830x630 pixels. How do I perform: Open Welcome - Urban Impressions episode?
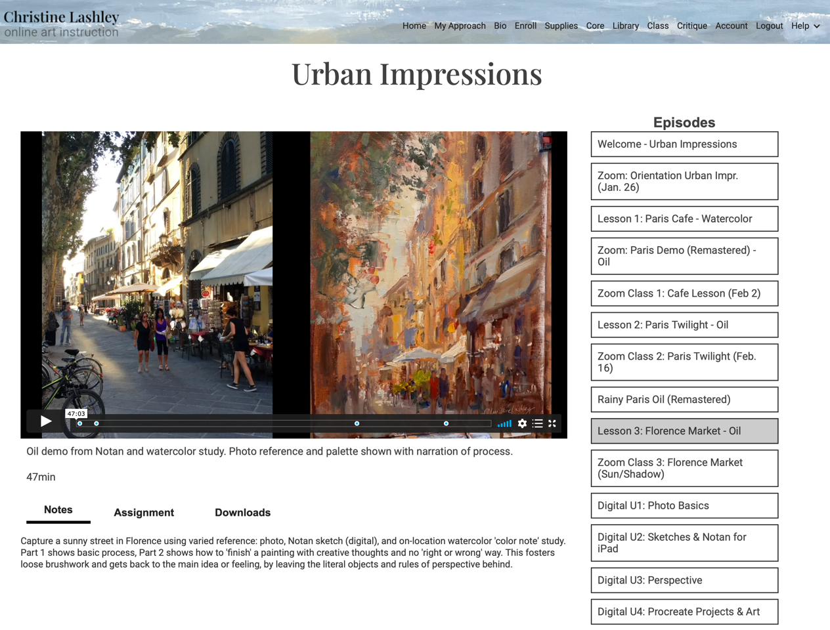click(684, 144)
